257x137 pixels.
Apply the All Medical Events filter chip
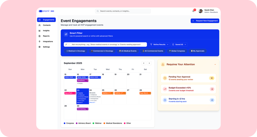128,51
